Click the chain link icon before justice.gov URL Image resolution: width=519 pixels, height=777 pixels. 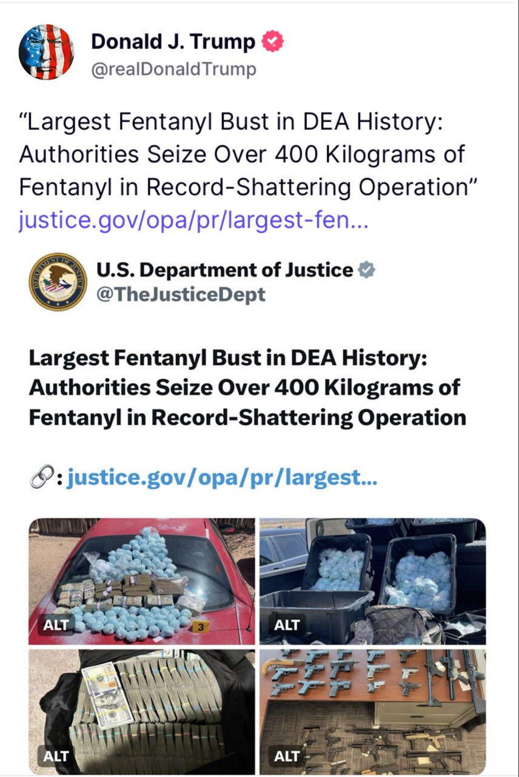coord(40,478)
